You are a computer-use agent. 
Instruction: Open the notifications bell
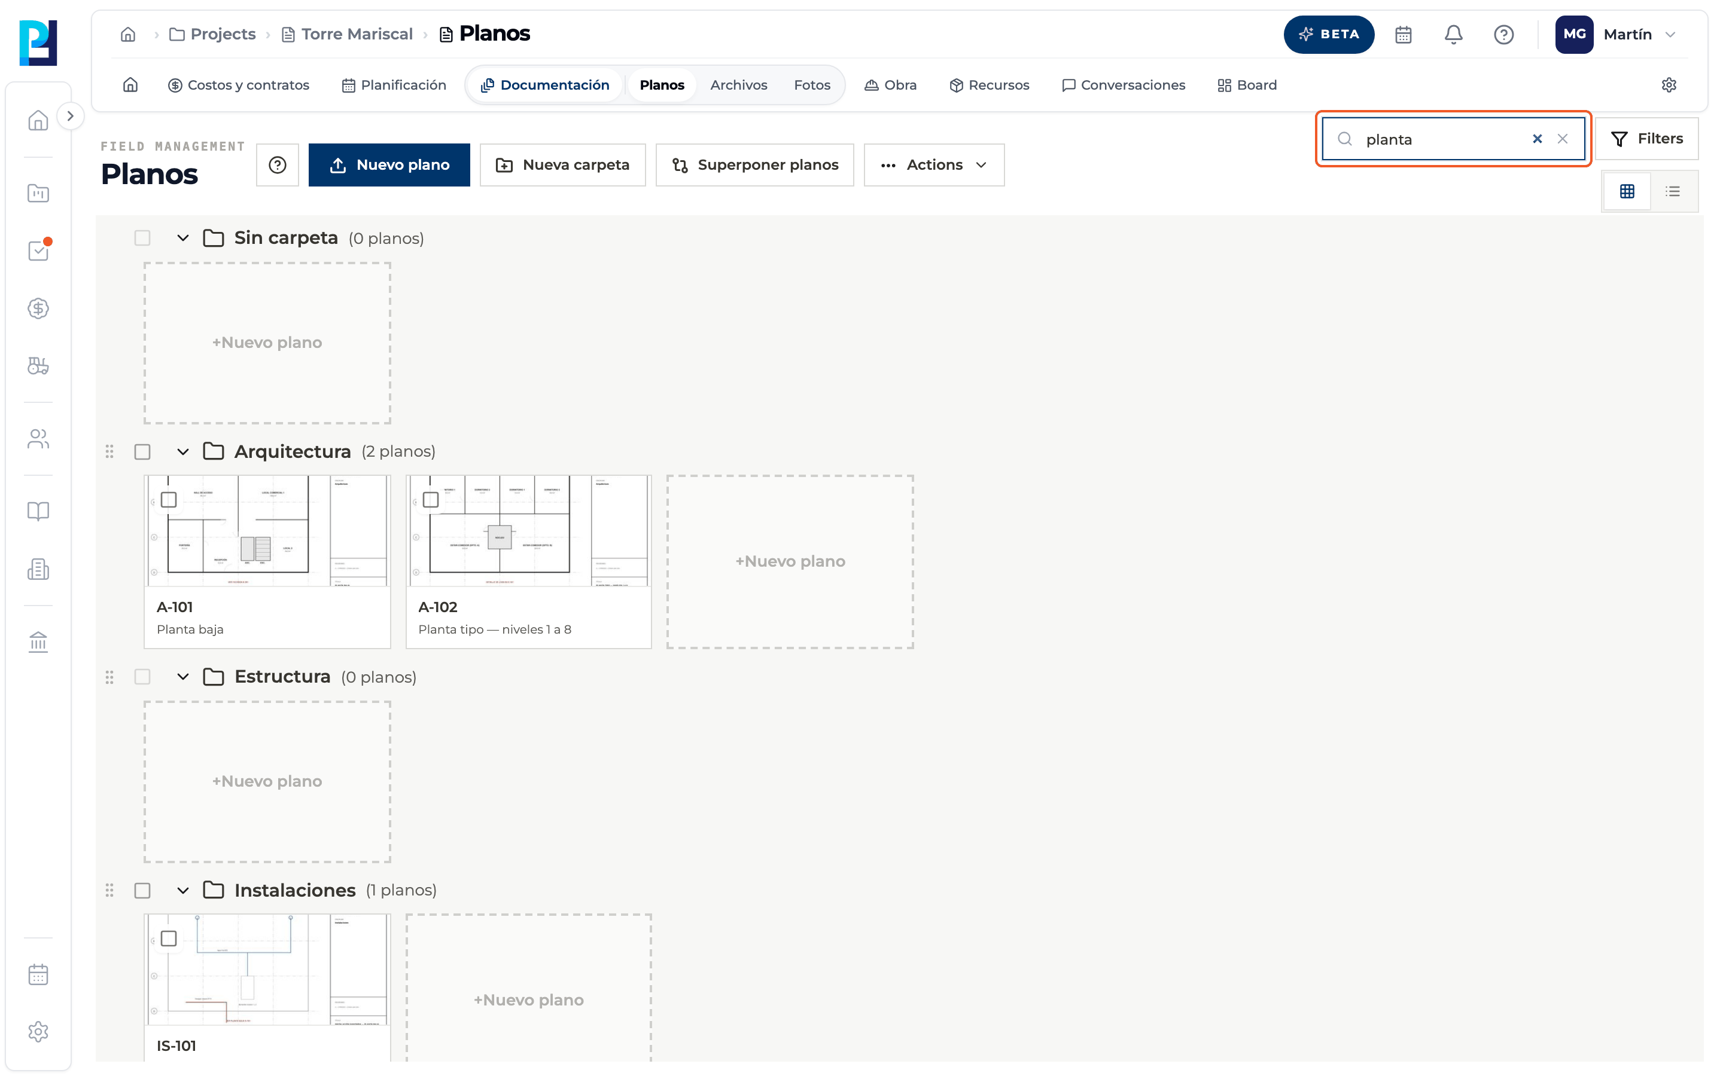[1453, 34]
